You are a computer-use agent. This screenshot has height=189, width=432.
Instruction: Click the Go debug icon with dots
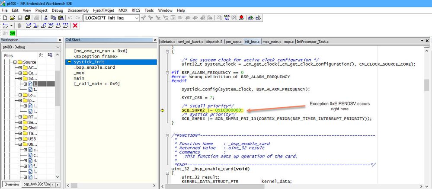click(x=66, y=26)
